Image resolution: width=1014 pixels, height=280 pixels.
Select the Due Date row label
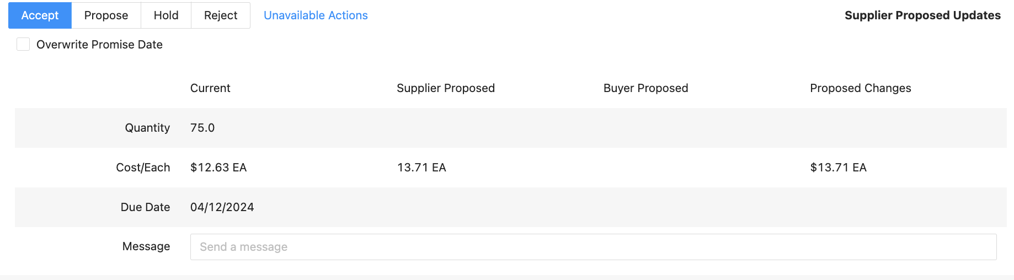145,207
